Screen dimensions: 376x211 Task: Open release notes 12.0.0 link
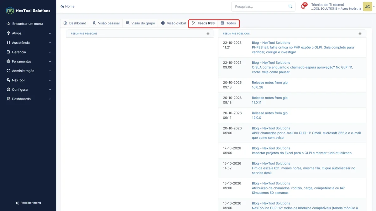[256, 118]
